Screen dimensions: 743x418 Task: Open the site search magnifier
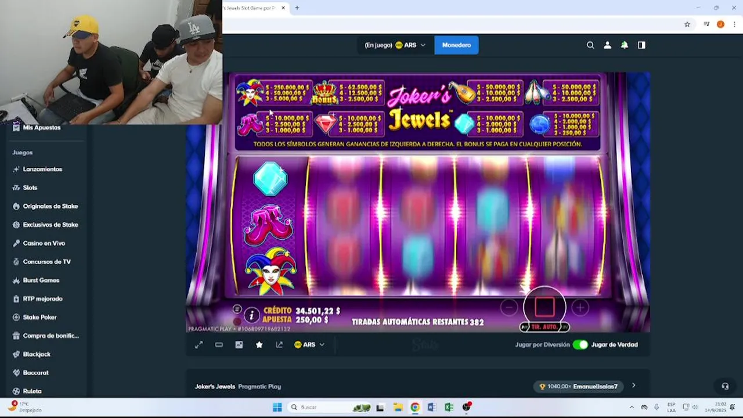point(590,45)
